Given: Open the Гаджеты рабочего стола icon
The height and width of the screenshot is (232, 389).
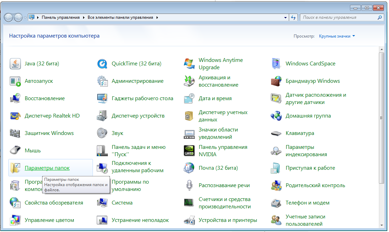Looking at the screenshot, I should tap(102, 98).
